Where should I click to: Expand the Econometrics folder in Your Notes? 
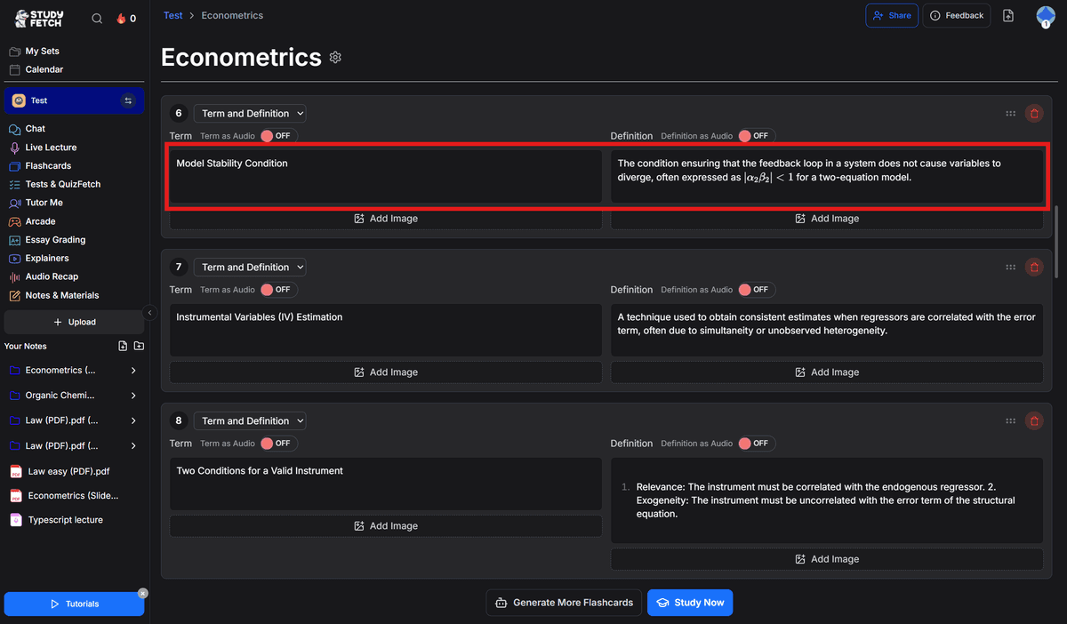pos(133,370)
